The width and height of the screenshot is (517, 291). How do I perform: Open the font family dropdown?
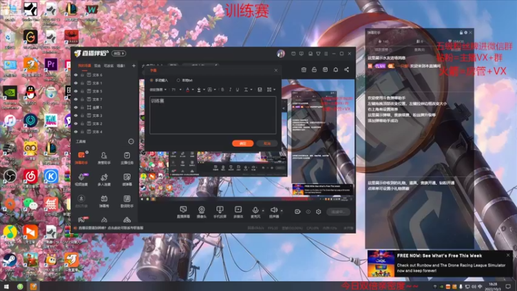pos(158,89)
